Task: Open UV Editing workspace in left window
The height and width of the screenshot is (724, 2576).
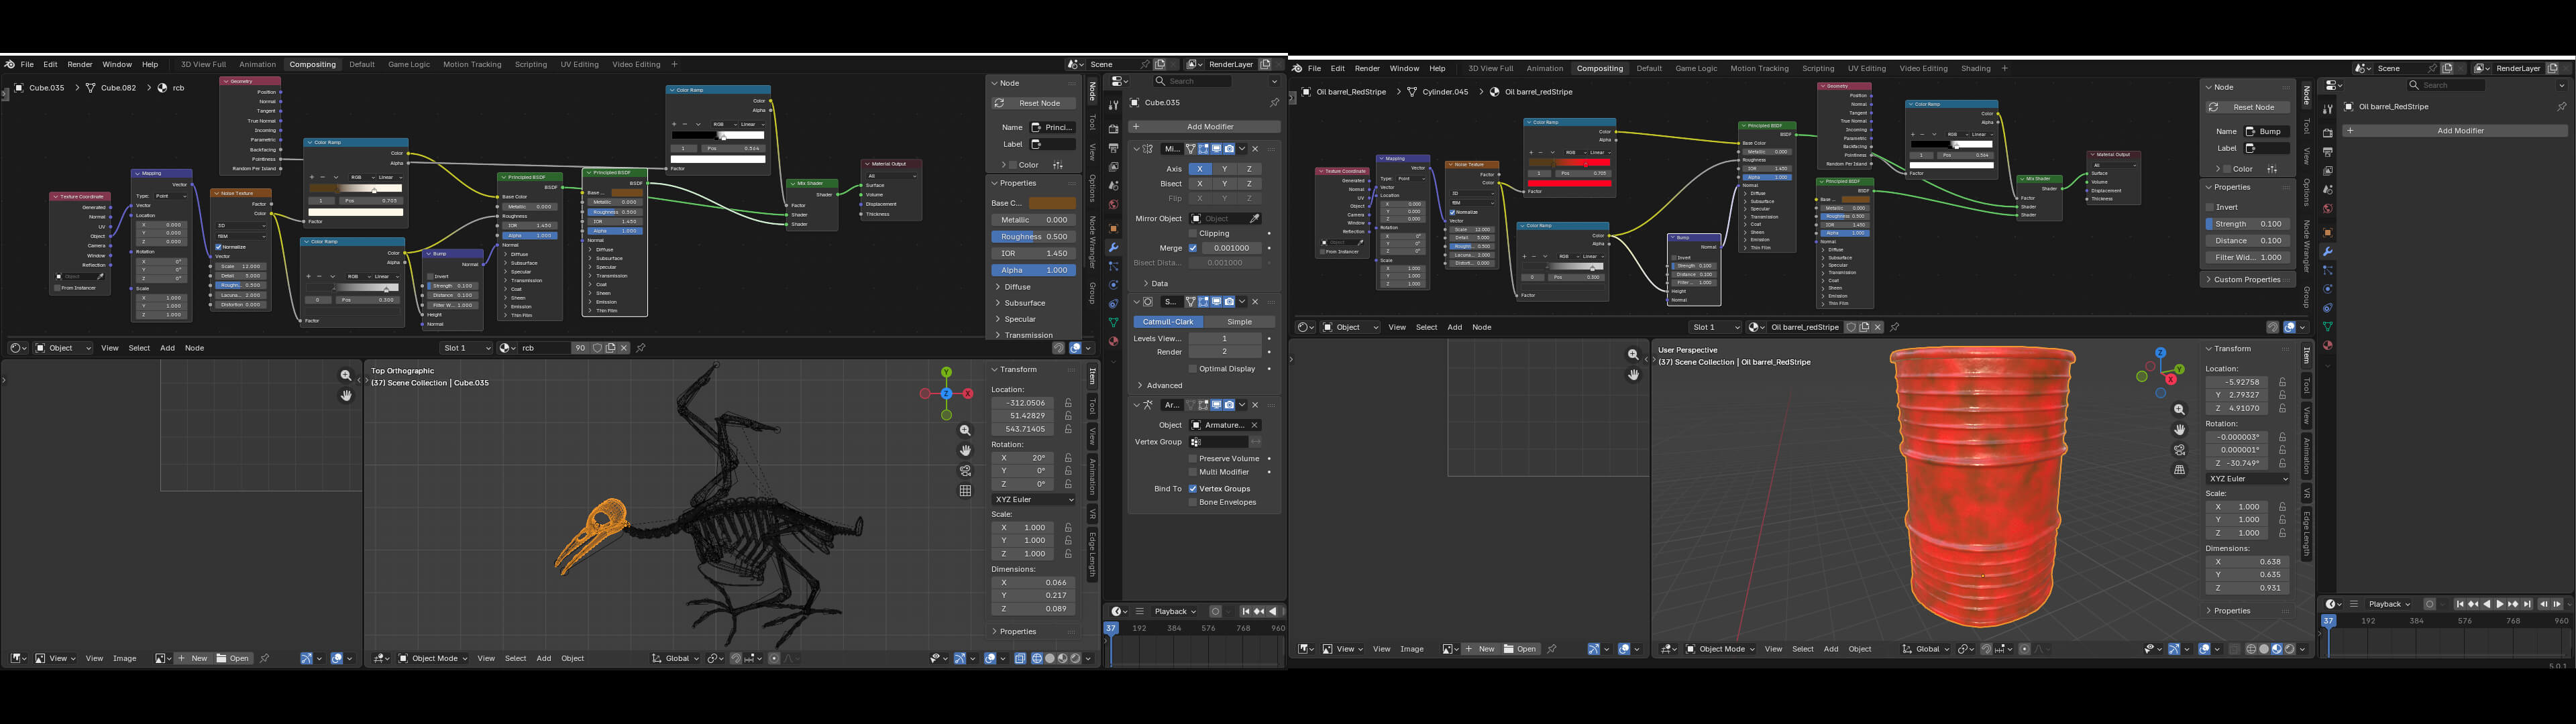Action: (x=579, y=64)
